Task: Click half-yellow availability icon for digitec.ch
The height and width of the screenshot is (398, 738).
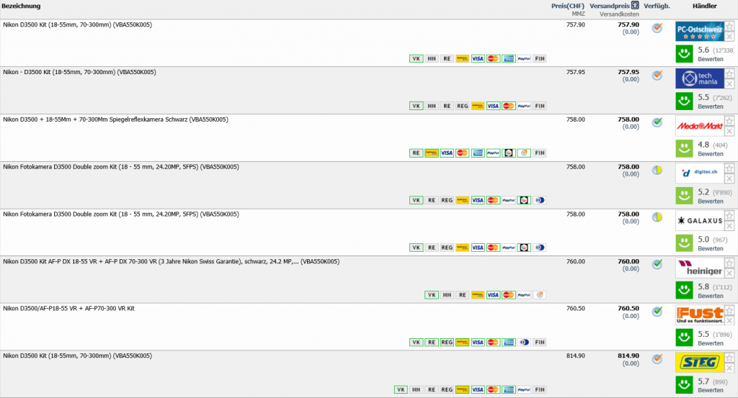Action: click(657, 170)
